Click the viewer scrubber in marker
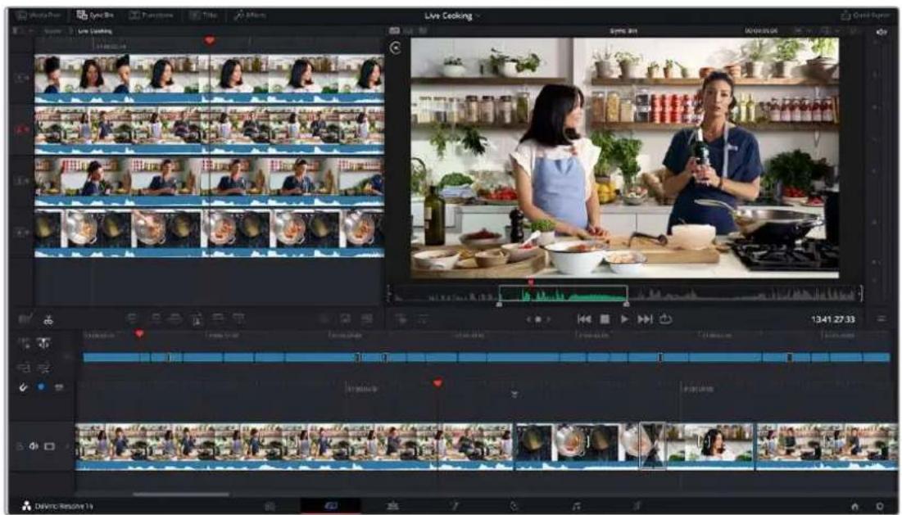 [499, 304]
